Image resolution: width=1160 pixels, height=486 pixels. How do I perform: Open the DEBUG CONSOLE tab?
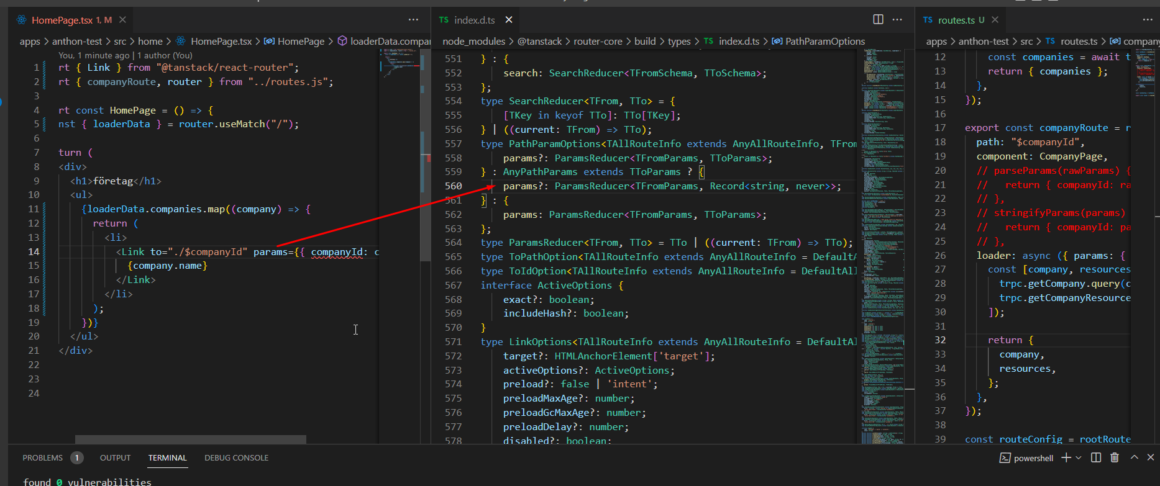pyautogui.click(x=236, y=458)
